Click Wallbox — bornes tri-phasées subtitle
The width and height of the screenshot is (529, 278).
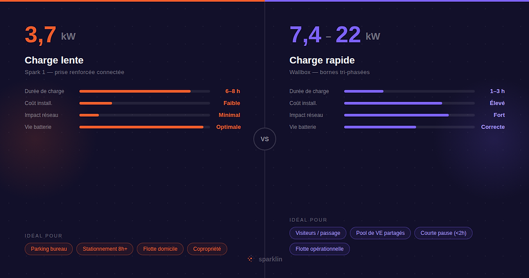coord(330,72)
